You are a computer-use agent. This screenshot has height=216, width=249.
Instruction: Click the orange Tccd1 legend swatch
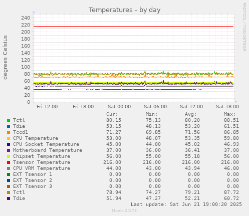(x=9, y=132)
